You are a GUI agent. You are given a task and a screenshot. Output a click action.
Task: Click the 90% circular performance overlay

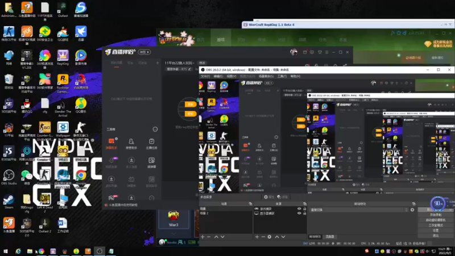(x=437, y=204)
